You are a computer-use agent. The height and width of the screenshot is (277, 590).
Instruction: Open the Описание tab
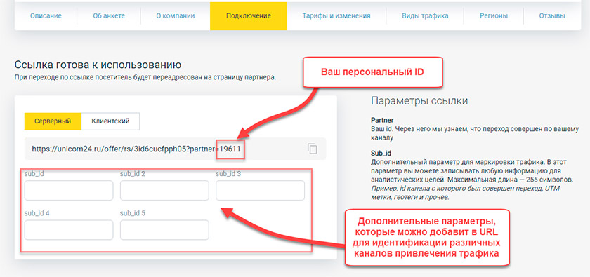(46, 16)
